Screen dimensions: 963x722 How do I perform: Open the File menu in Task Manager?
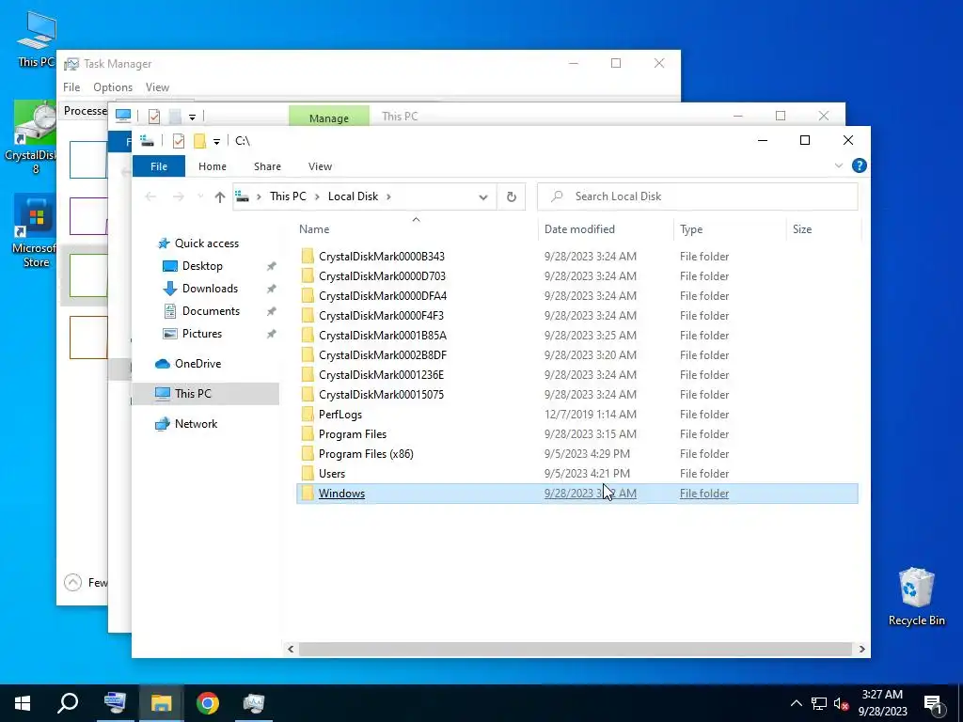[x=71, y=87]
